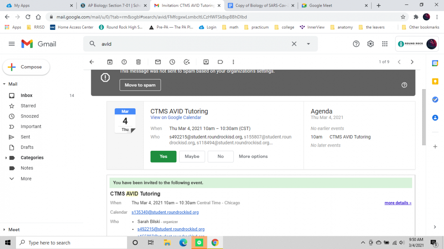Viewport: 444px width, 249px height.
Task: Open Gmail Support help icon
Action: pyautogui.click(x=356, y=44)
